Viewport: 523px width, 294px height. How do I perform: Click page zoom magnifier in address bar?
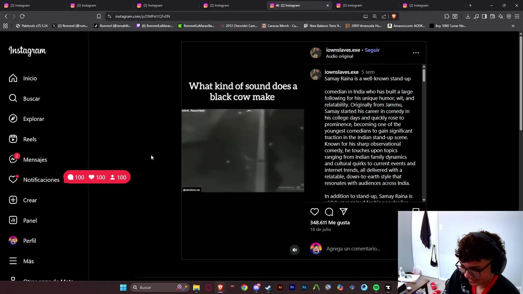[x=375, y=16]
